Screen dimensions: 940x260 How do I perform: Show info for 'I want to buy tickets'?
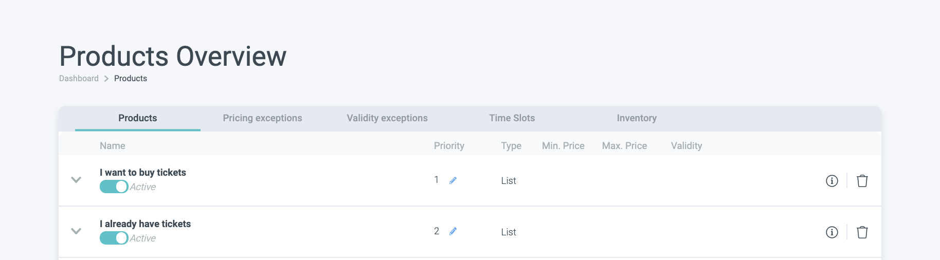click(x=831, y=181)
